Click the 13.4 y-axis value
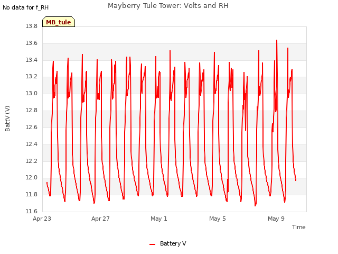 tap(32, 60)
